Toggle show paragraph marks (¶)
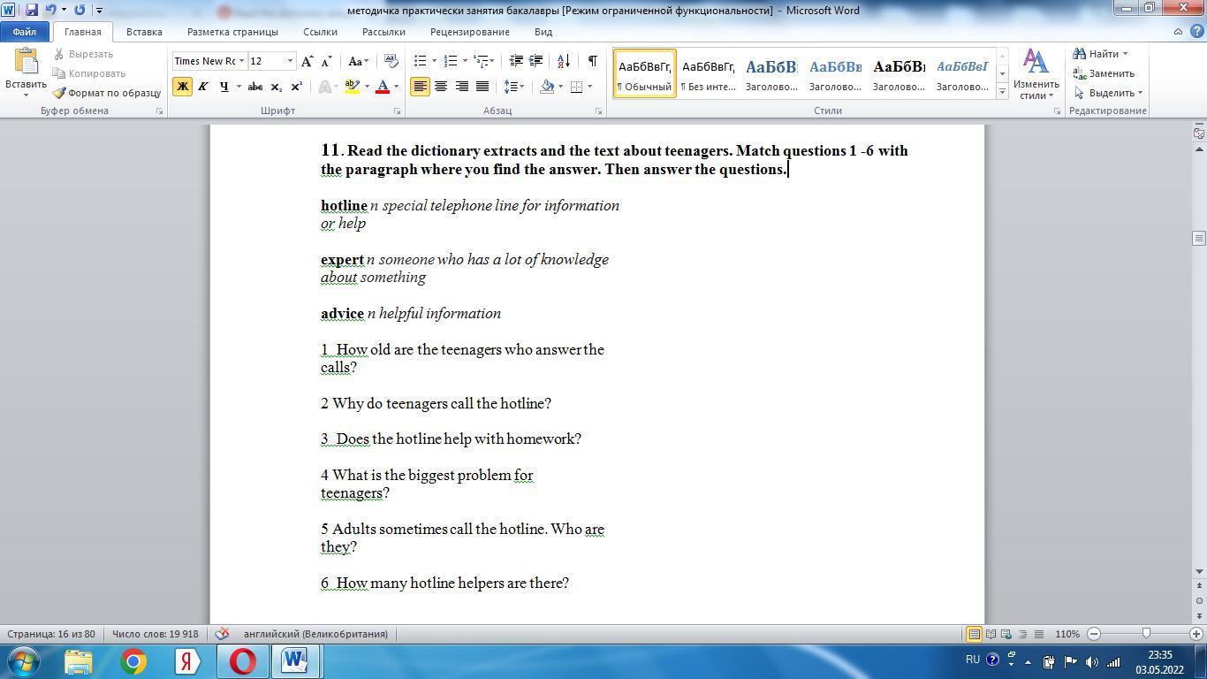The image size is (1207, 679). (592, 61)
